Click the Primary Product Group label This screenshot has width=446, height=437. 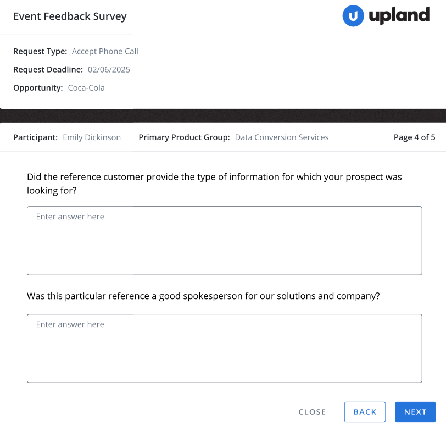click(x=184, y=137)
